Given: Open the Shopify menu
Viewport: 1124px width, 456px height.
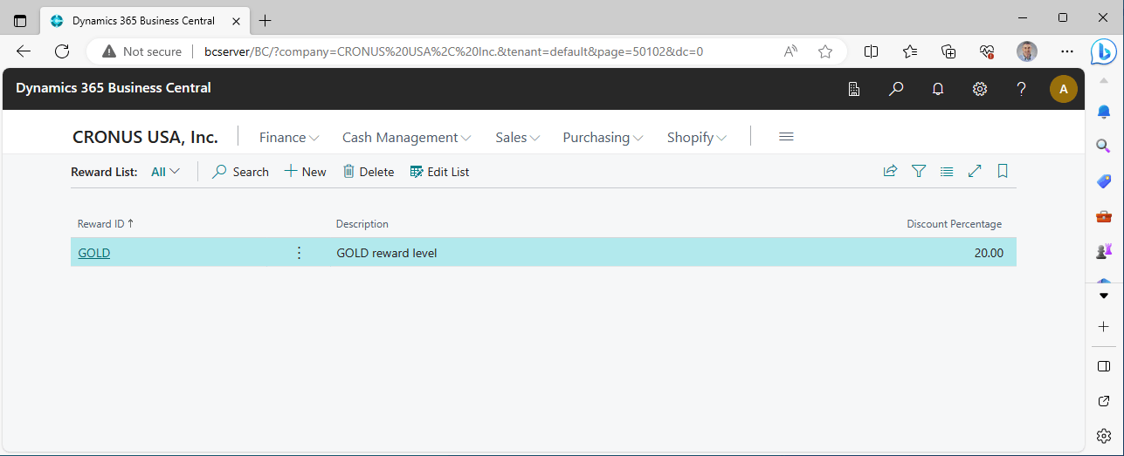Looking at the screenshot, I should (696, 138).
